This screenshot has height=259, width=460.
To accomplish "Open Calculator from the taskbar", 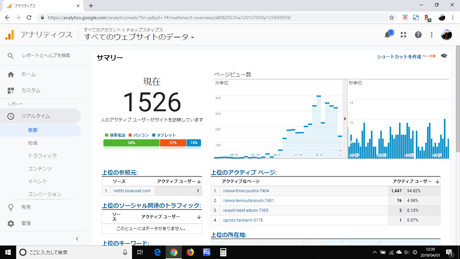I will pyautogui.click(x=223, y=252).
